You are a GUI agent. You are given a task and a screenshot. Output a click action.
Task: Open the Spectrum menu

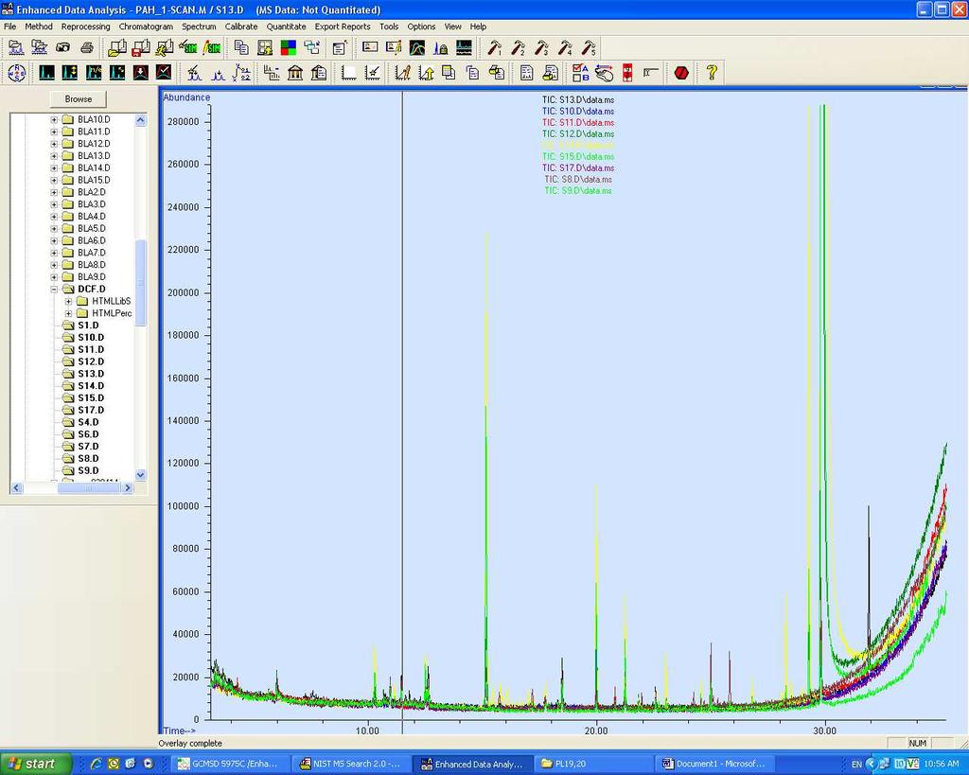point(199,26)
